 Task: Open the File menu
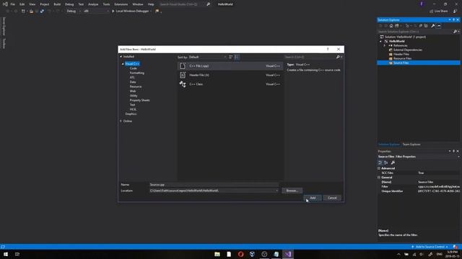(x=13, y=4)
